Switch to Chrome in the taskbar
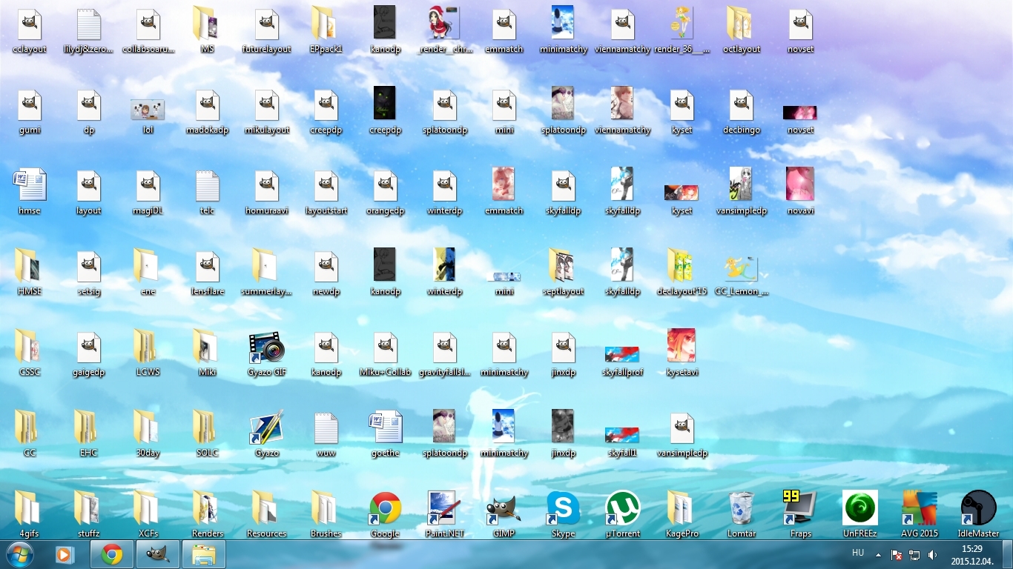The height and width of the screenshot is (569, 1013). click(112, 554)
